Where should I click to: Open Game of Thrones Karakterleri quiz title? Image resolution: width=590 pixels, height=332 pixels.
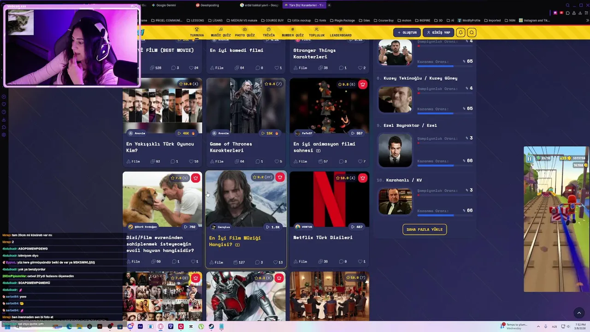(x=230, y=147)
